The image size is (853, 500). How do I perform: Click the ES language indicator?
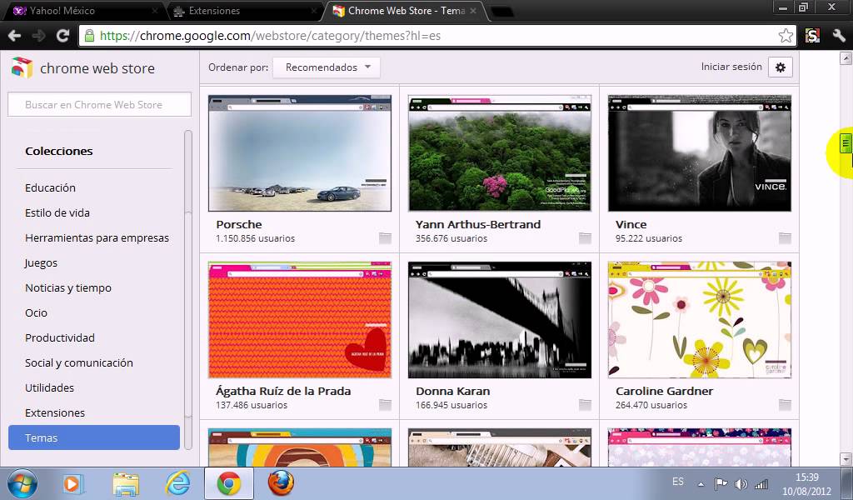click(678, 482)
